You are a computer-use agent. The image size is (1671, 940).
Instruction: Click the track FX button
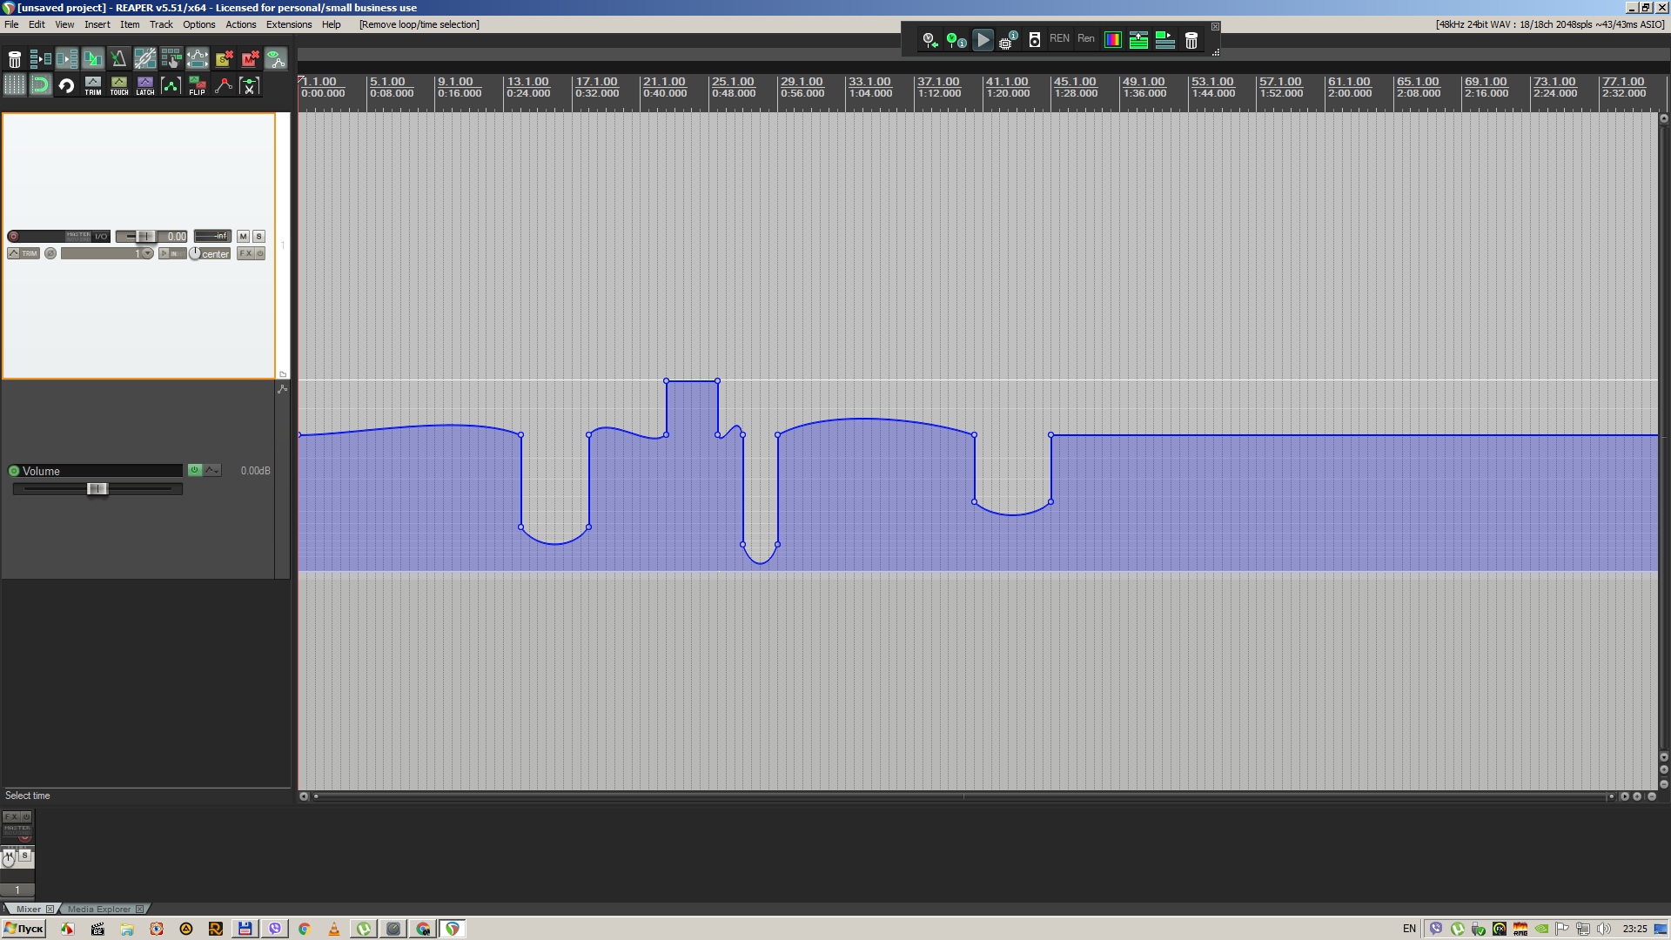245,253
